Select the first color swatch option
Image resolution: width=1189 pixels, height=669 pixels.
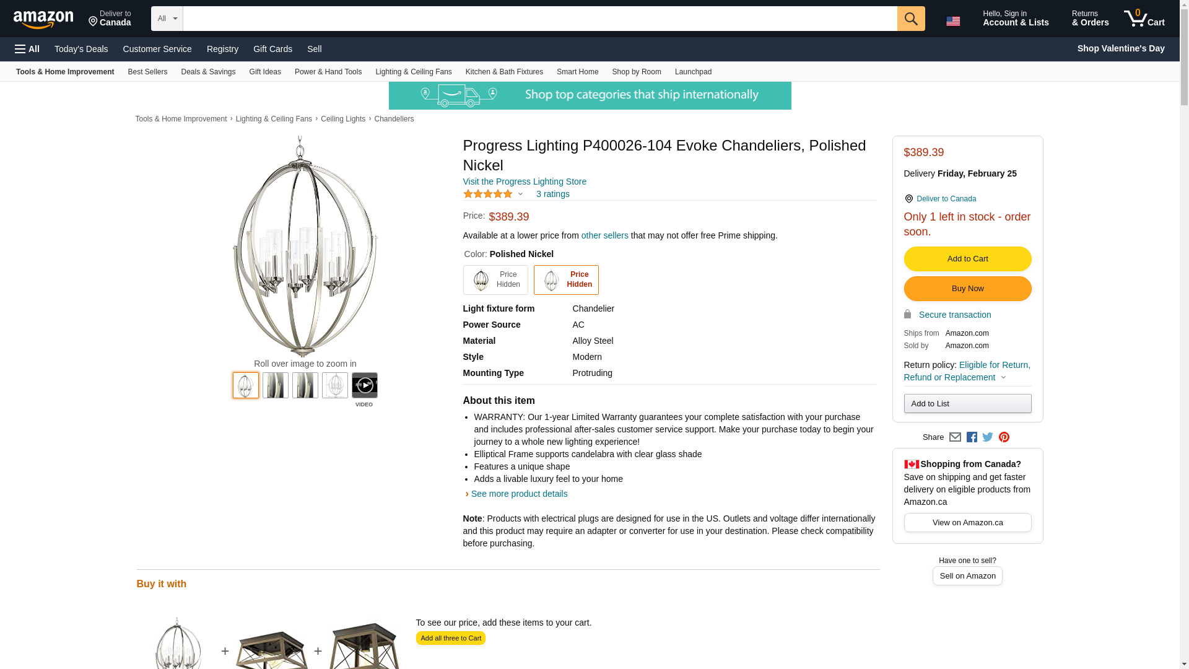coord(495,280)
